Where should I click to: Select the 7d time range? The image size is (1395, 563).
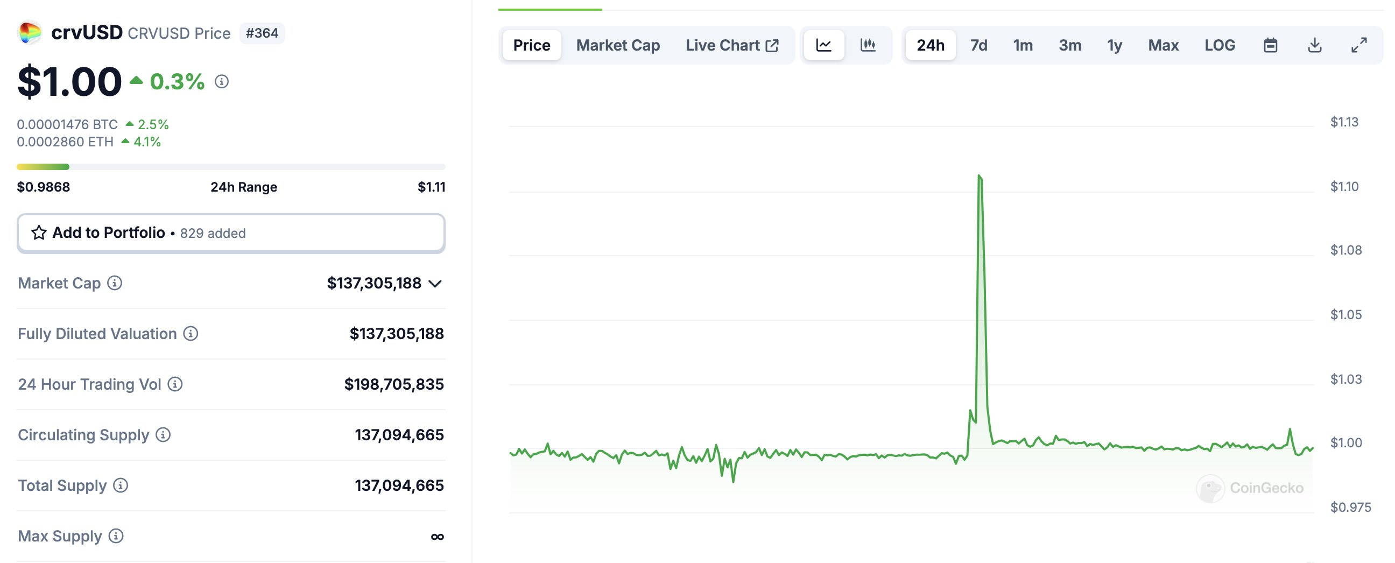coord(978,45)
